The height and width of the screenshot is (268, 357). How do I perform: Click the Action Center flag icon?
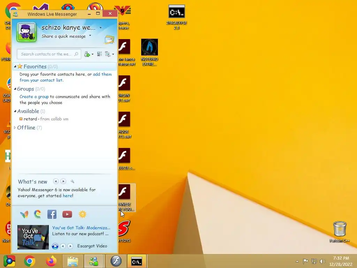pyautogui.click(x=305, y=261)
